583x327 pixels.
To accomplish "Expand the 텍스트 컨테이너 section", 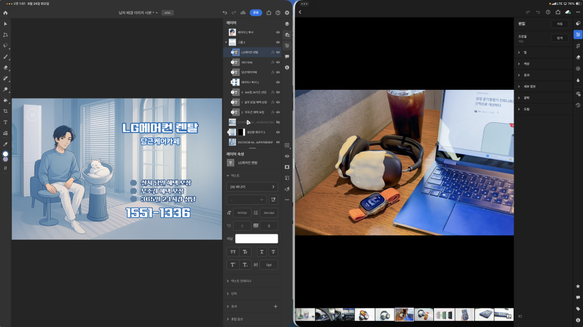I will coord(228,281).
